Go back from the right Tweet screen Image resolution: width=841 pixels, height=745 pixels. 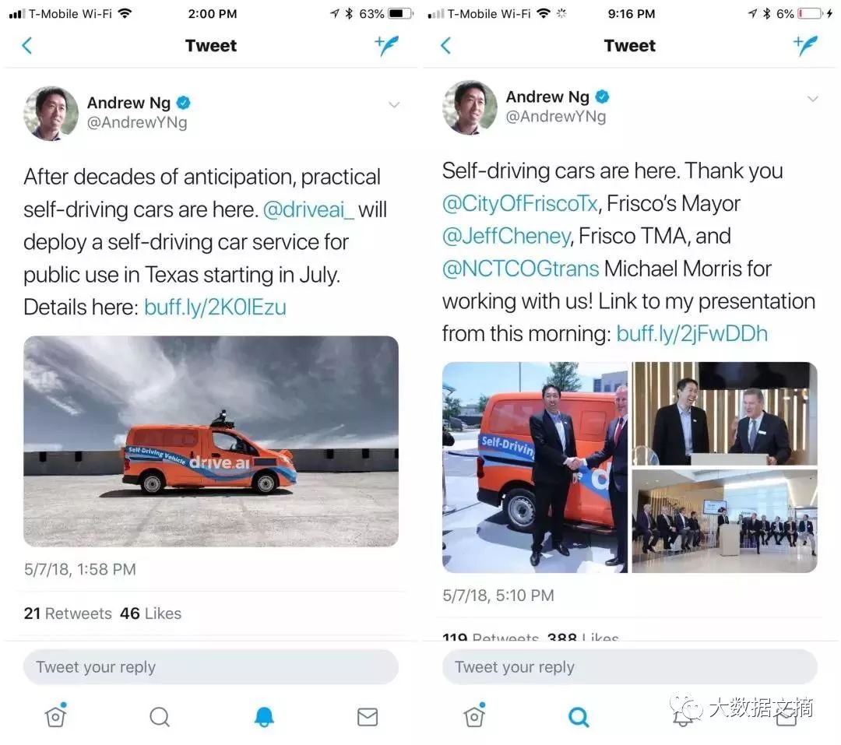point(445,46)
